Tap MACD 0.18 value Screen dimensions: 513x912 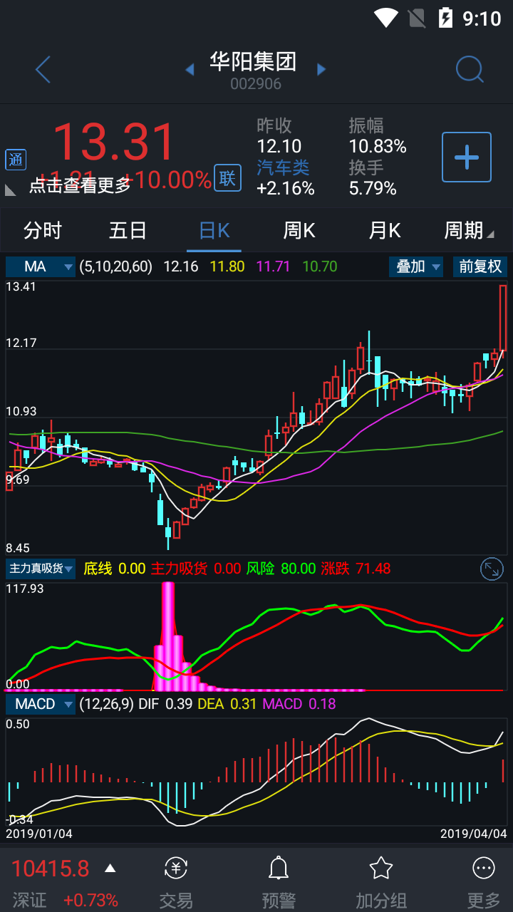point(299,704)
